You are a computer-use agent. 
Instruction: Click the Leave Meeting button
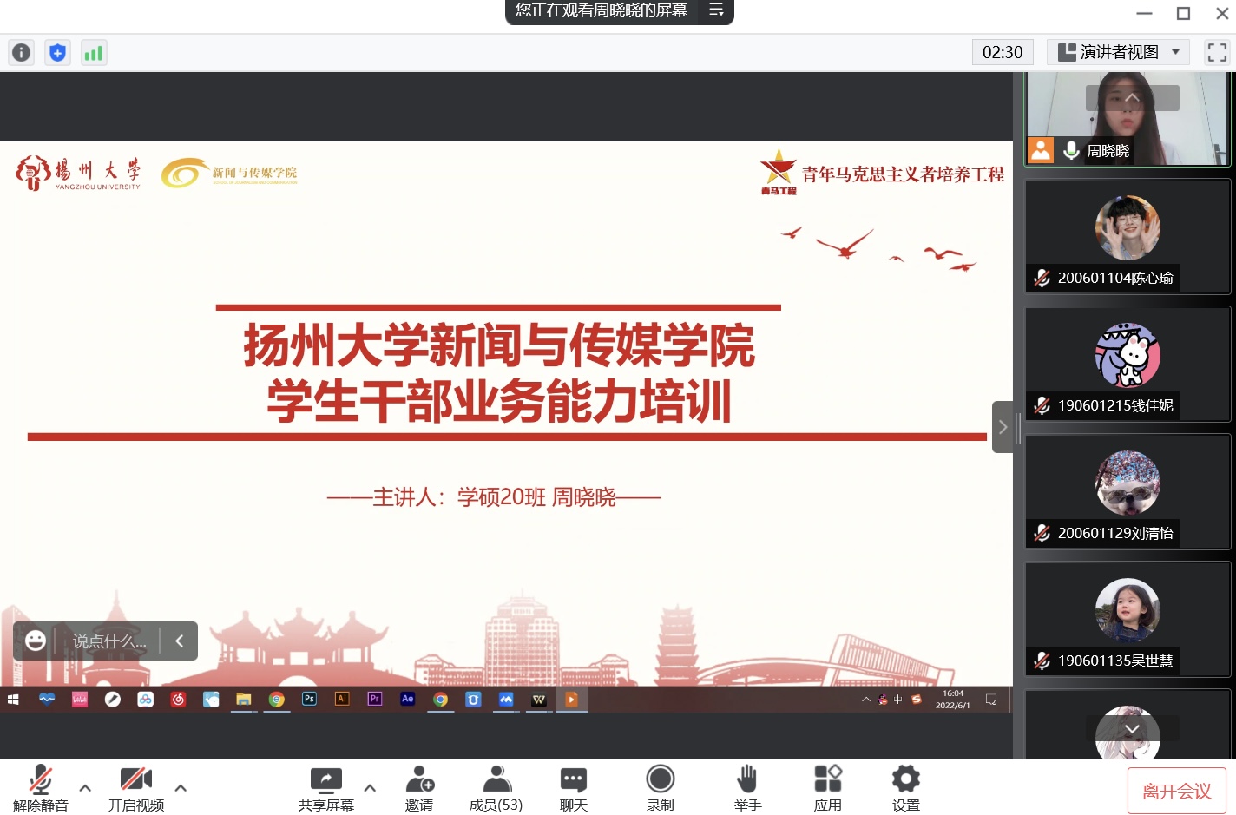click(1176, 791)
